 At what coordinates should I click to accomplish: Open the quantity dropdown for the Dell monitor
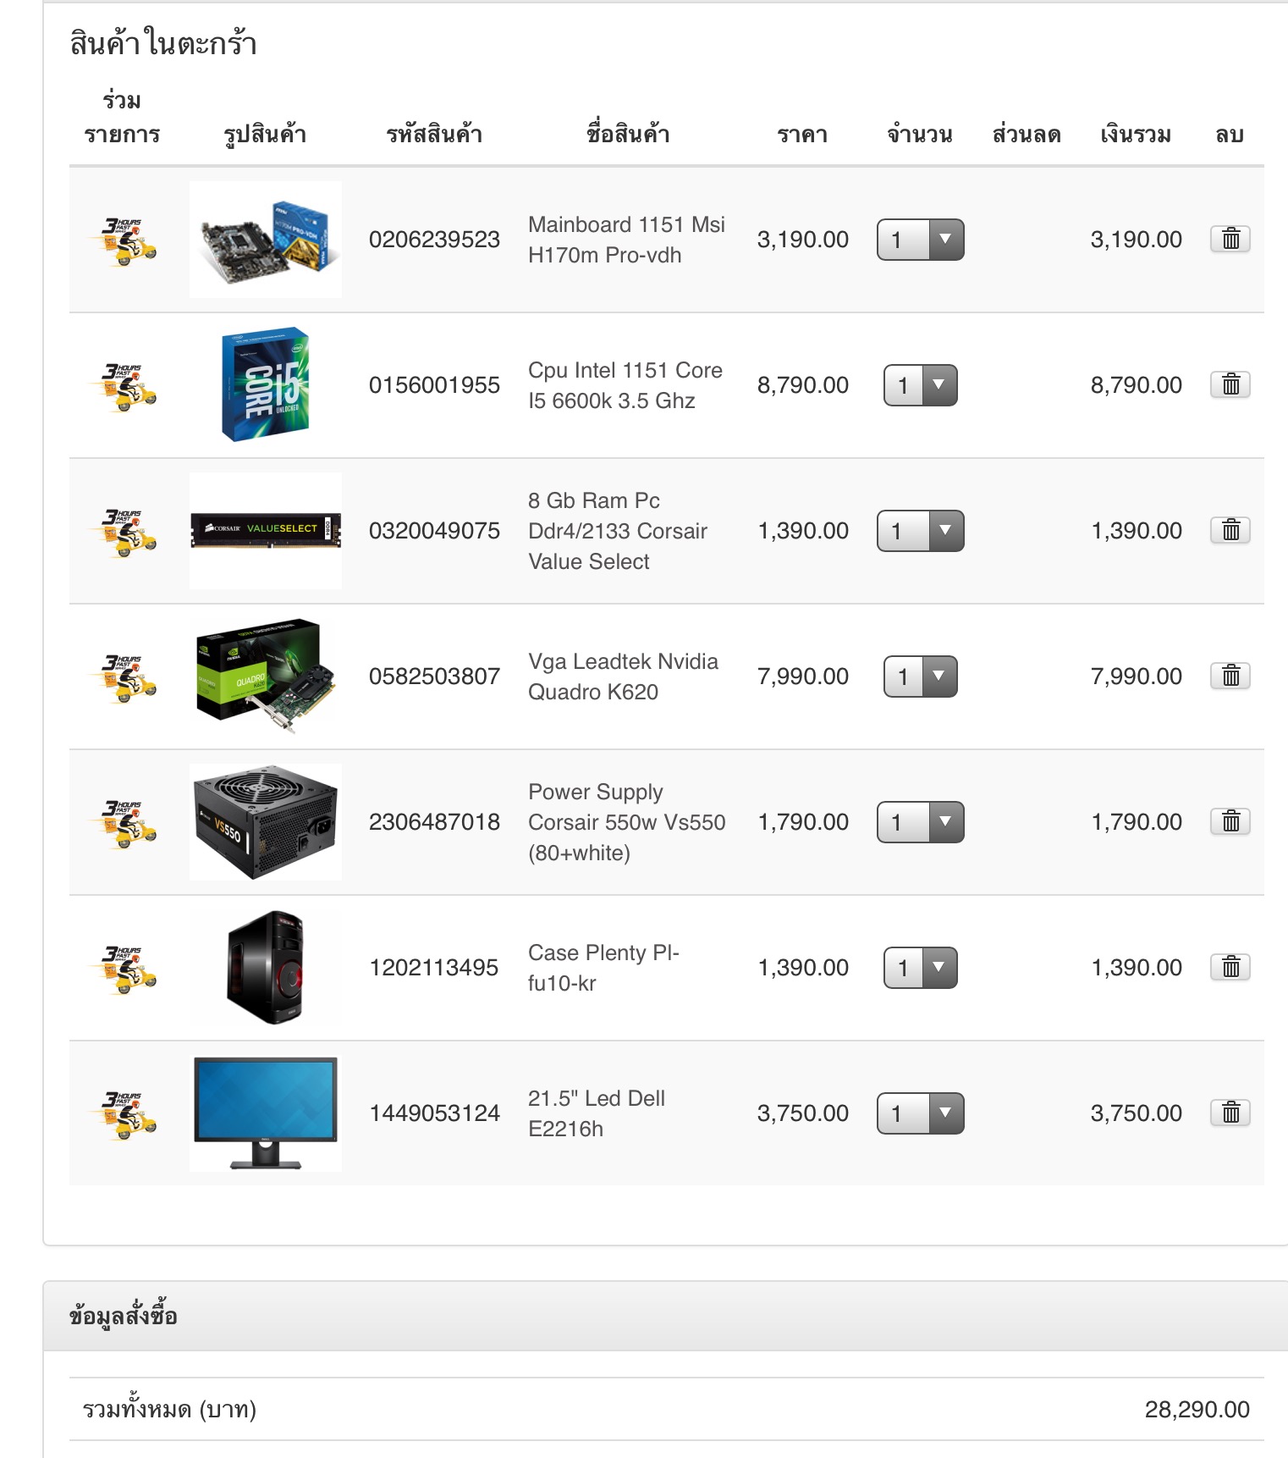pyautogui.click(x=921, y=1113)
